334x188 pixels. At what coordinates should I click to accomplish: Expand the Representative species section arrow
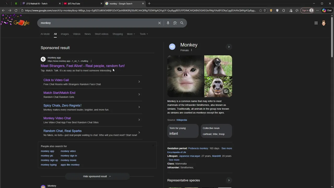pyautogui.click(x=229, y=180)
